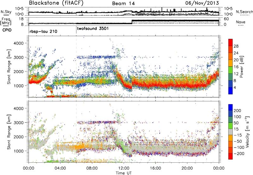Click the '16' label on power colorbar
Screen dimensions: 253x175
(x=236, y=67)
